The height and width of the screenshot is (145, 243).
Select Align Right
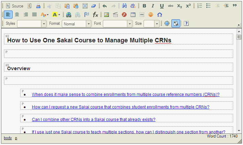click(26, 15)
